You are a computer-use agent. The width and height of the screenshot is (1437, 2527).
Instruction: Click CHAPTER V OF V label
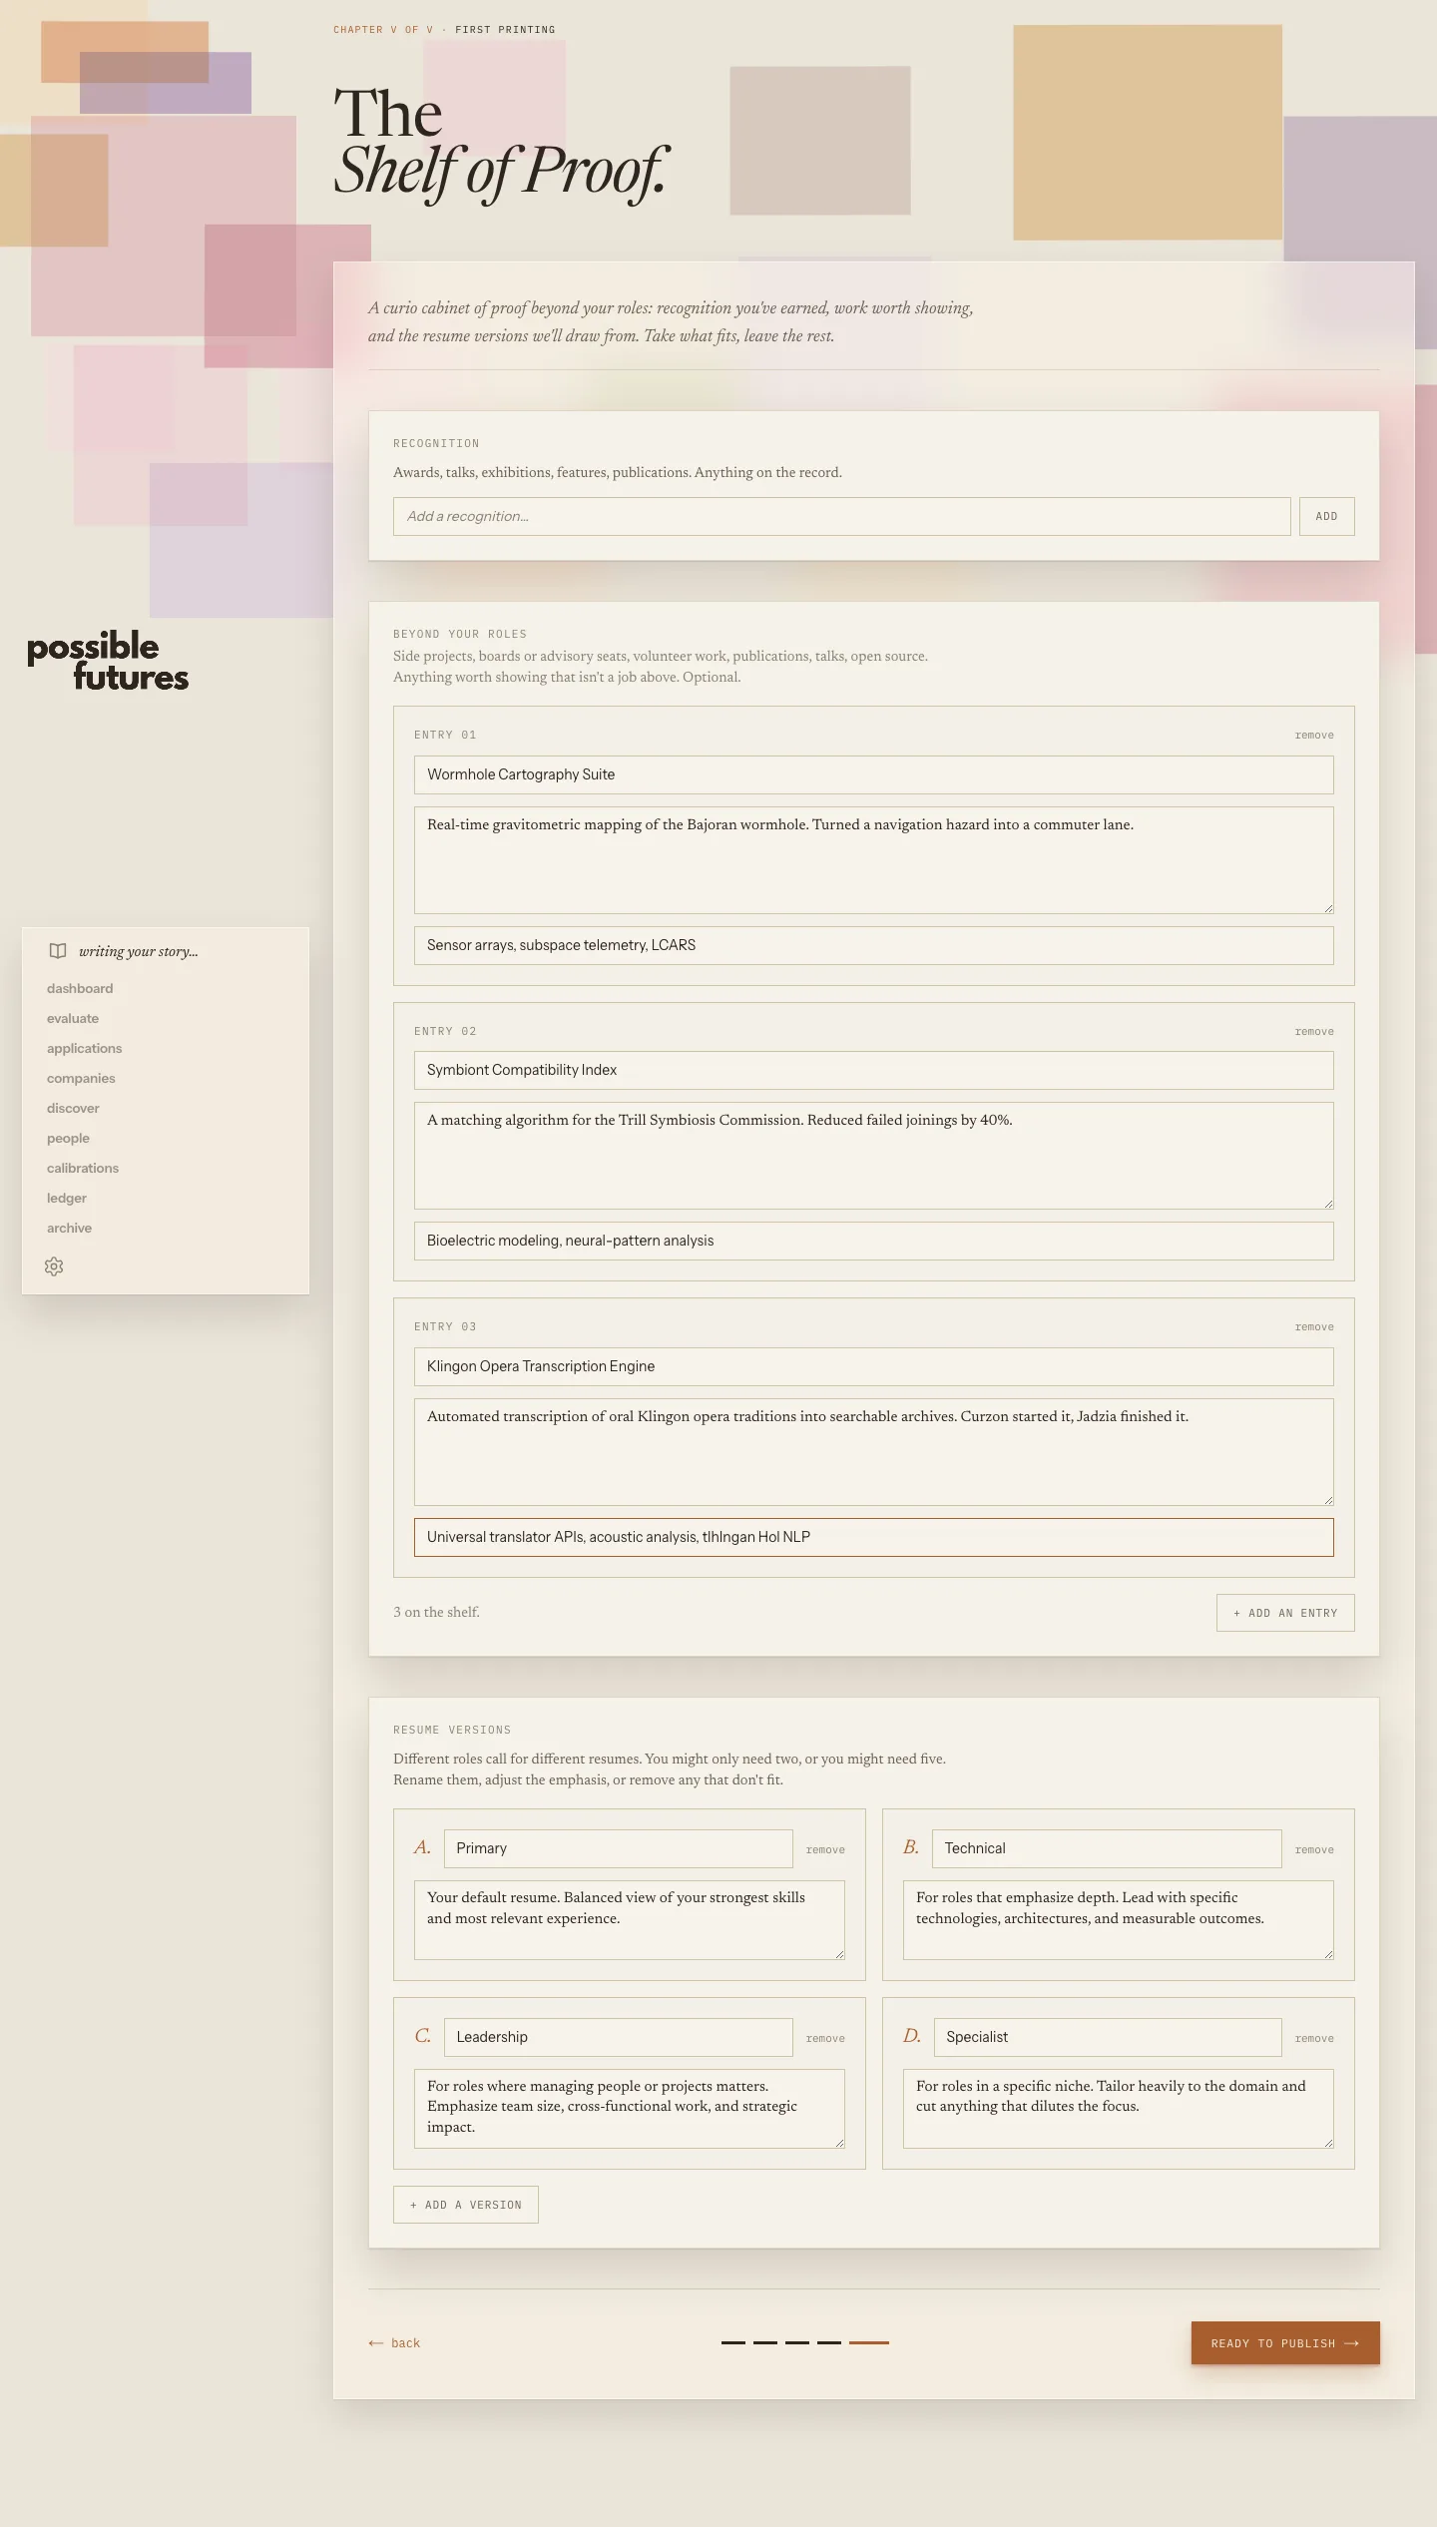coord(383,30)
